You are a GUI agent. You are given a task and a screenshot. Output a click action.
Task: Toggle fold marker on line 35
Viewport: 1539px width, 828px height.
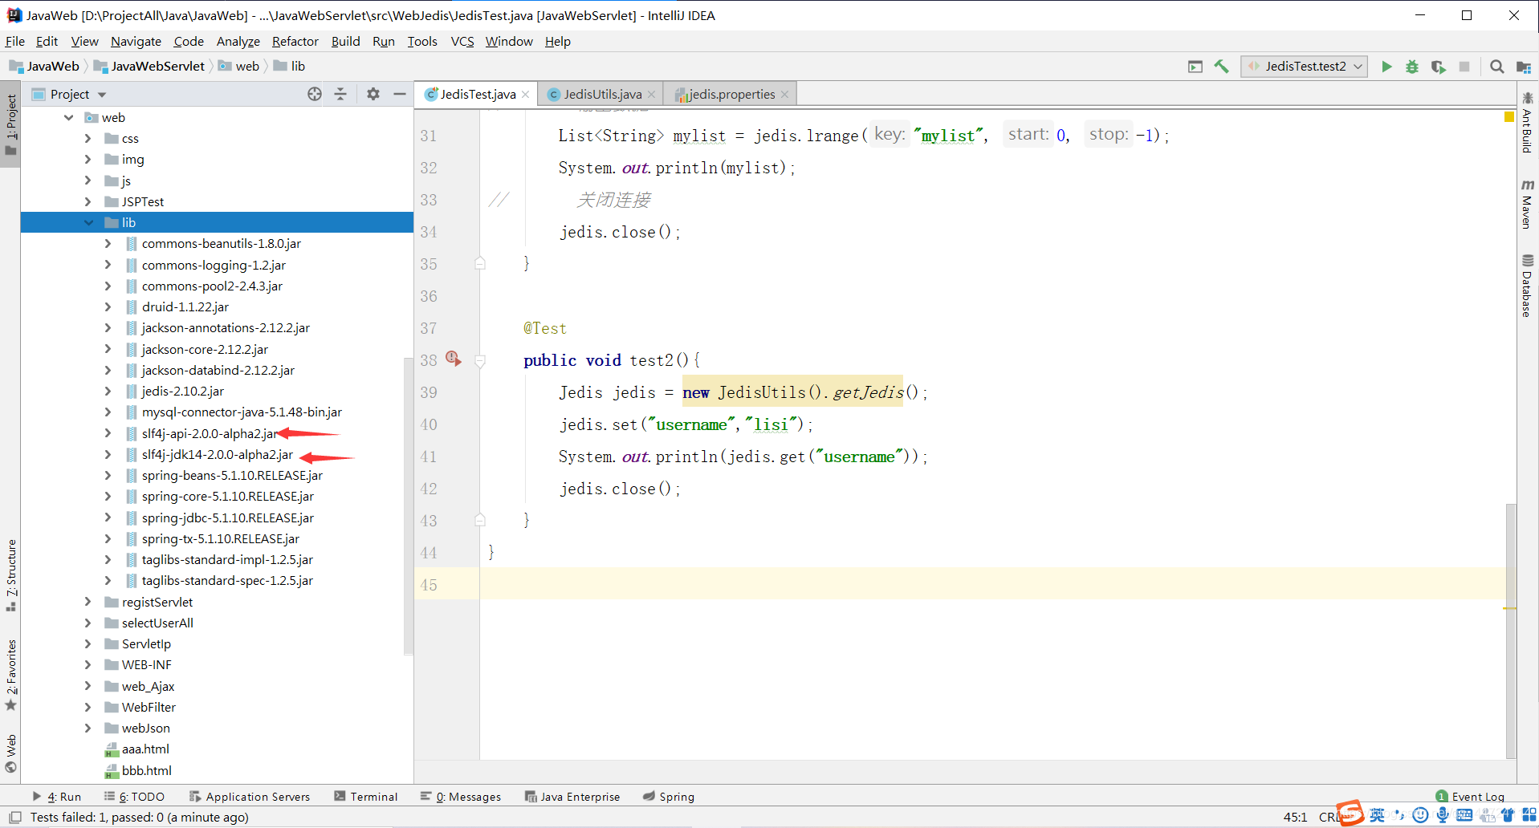[480, 262]
